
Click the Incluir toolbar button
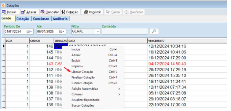(x=10, y=12)
